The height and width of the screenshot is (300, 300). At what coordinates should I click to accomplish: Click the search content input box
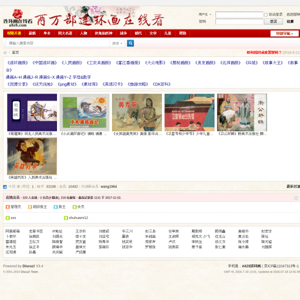point(58,43)
